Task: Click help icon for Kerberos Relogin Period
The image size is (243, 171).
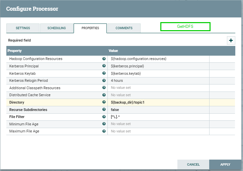Action: [x=104, y=80]
